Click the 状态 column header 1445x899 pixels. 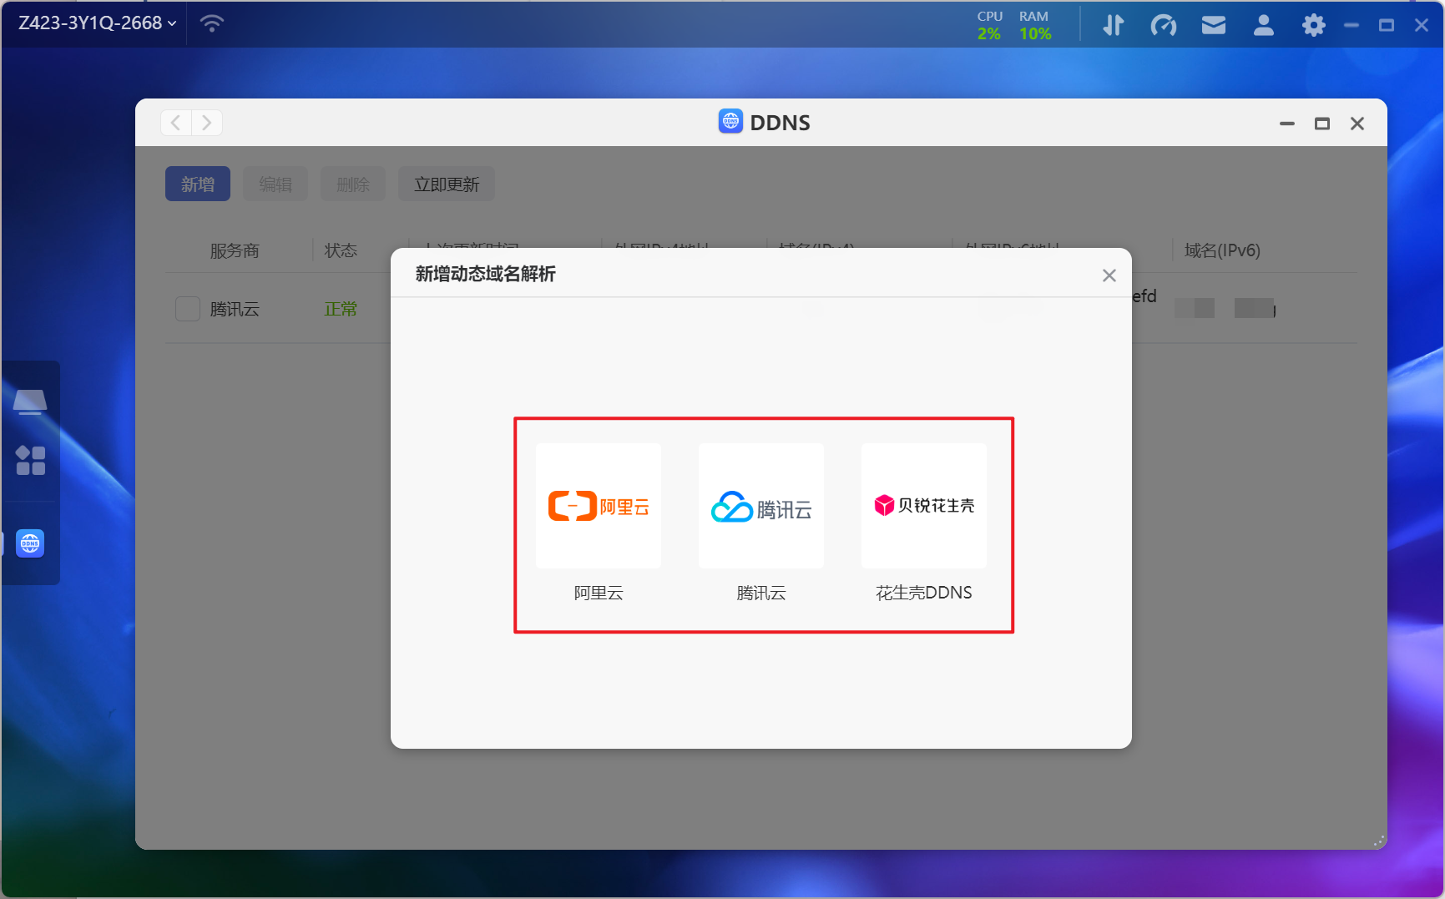coord(341,250)
